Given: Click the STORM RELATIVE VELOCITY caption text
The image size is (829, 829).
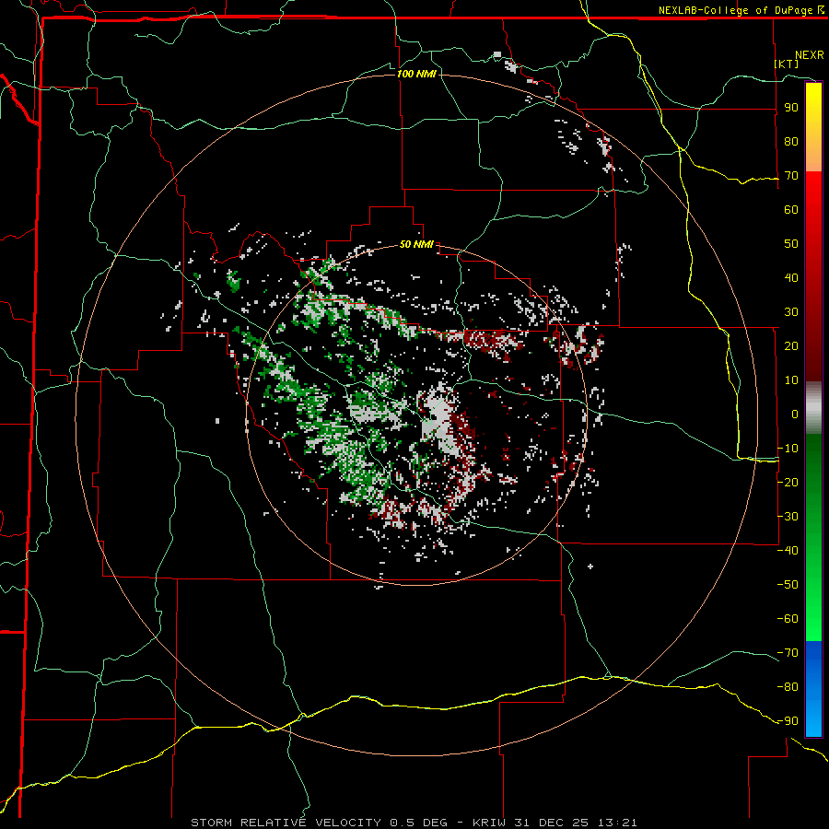Looking at the screenshot, I should (286, 823).
